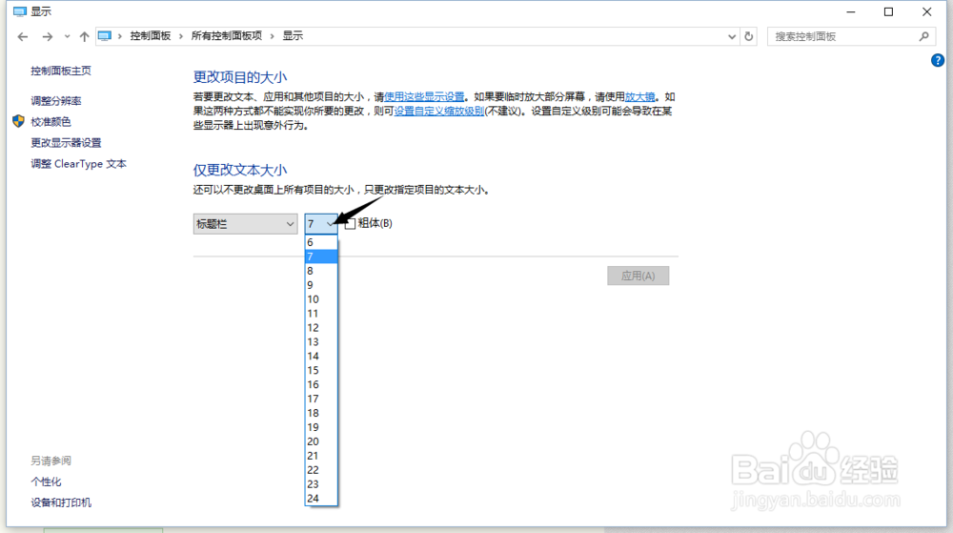Open 更改显示器设置 link
953x533 pixels.
point(67,142)
